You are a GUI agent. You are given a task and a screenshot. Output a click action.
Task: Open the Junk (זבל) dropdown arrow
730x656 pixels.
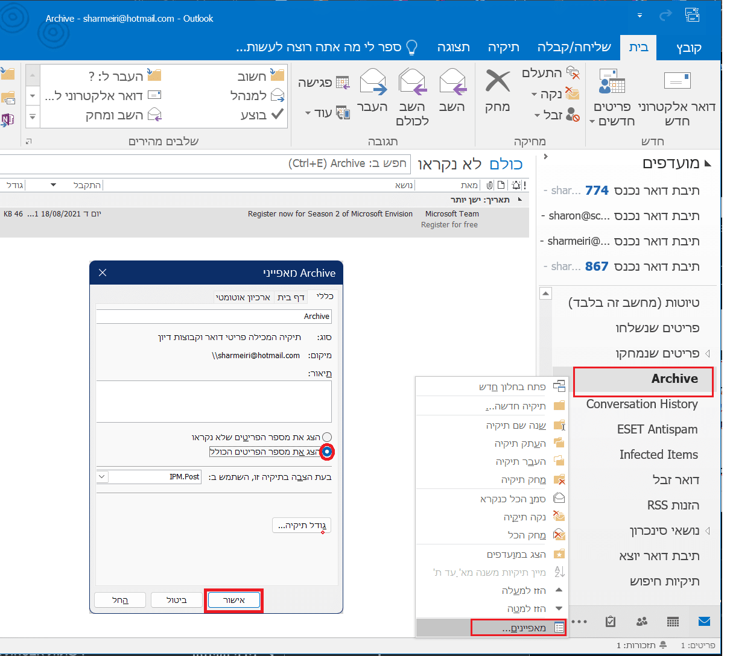(537, 115)
